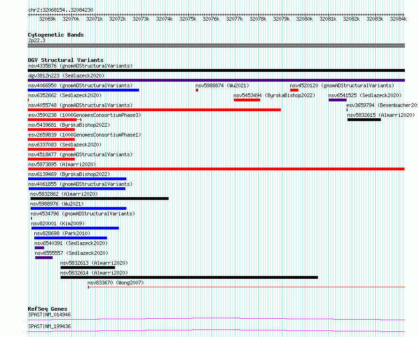Click the nsv5832614 (Almarri2020) label
The width and height of the screenshot is (418, 337).
94,273
